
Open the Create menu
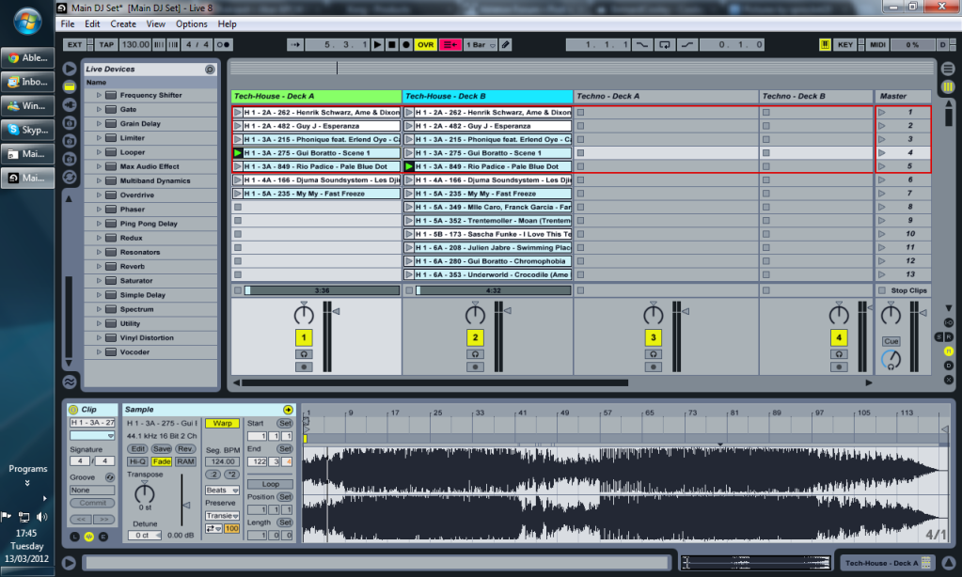click(x=123, y=23)
